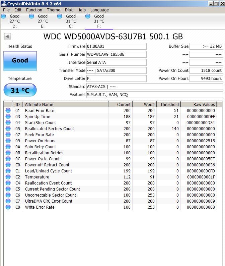Click status orb for Power-On Hours row
The image size is (225, 266).
8,141
